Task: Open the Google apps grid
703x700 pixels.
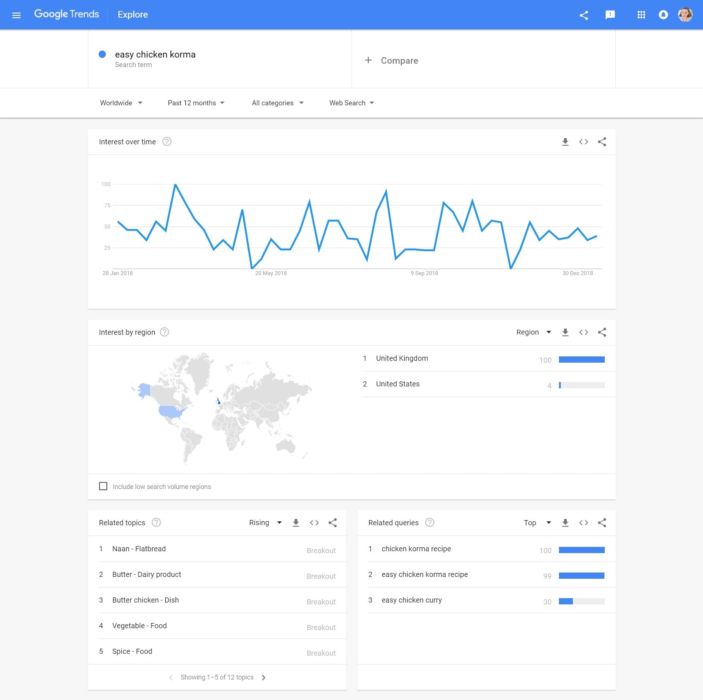Action: click(641, 15)
